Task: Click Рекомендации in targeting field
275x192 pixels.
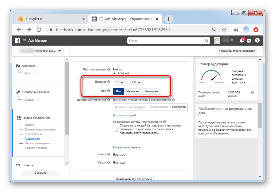Action: pos(158,107)
